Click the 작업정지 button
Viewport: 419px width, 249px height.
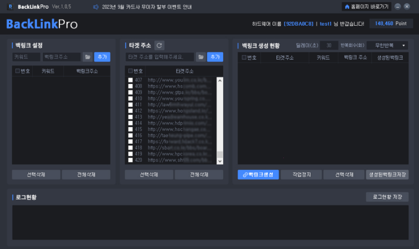point(302,175)
